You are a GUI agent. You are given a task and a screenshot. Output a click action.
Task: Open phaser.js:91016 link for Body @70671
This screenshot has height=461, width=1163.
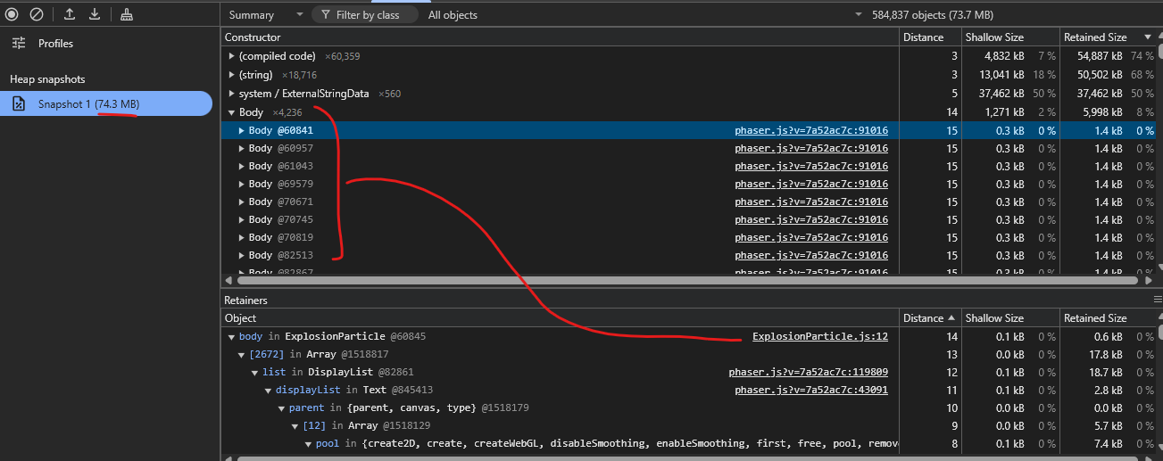811,202
